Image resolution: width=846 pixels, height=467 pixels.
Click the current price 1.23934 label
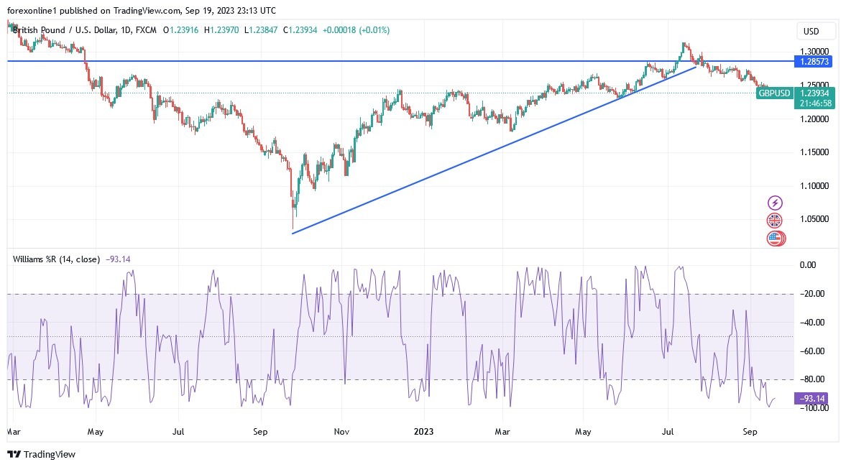coord(816,93)
